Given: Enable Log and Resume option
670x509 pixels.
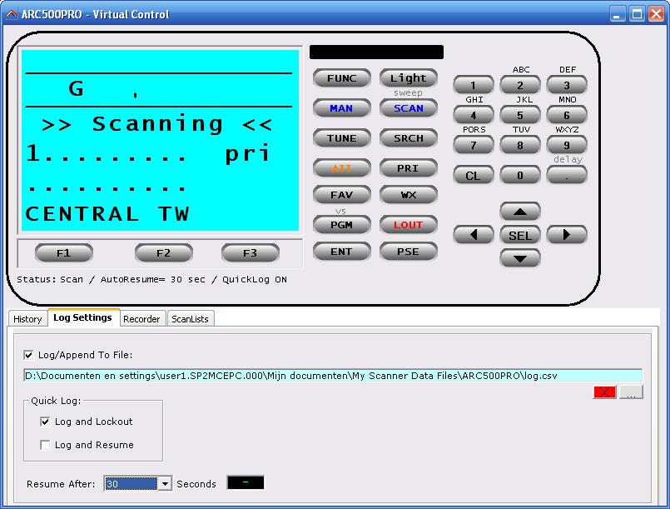Looking at the screenshot, I should point(45,445).
